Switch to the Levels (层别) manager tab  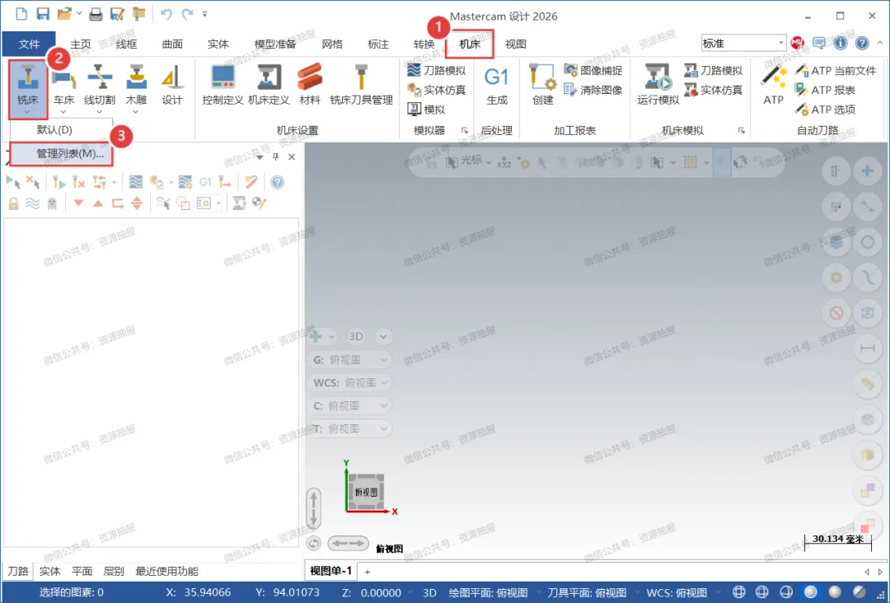pos(114,571)
